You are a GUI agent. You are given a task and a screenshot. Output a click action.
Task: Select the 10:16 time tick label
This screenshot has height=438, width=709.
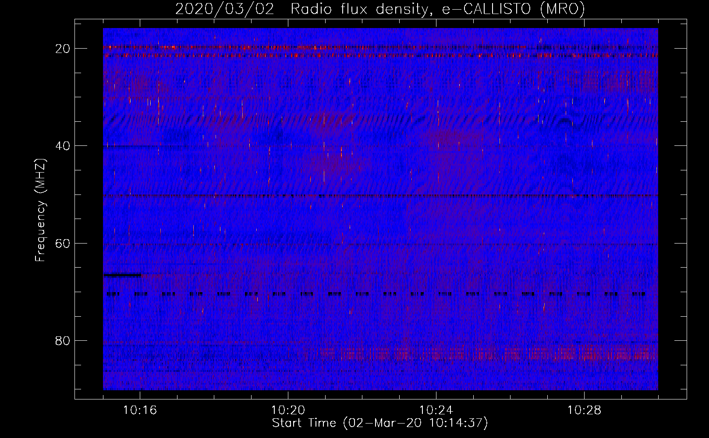140,410
